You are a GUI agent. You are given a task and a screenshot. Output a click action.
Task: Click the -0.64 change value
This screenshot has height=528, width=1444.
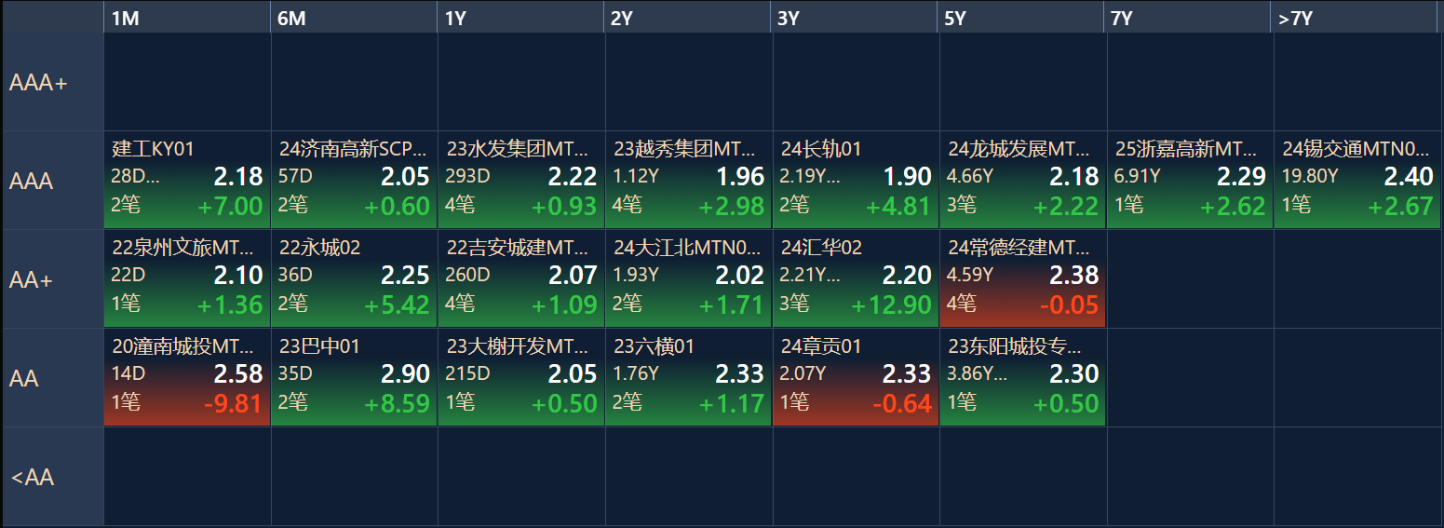click(x=901, y=403)
